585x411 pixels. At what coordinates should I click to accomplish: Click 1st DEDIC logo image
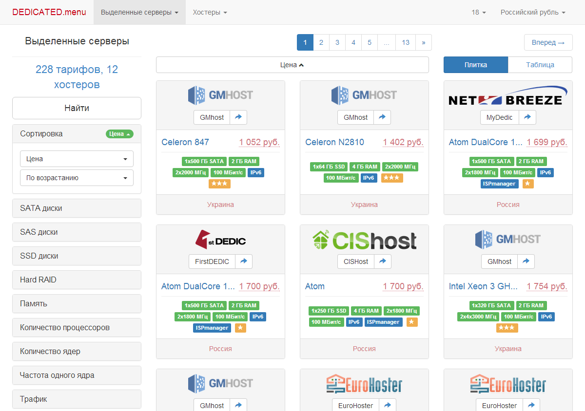point(220,240)
